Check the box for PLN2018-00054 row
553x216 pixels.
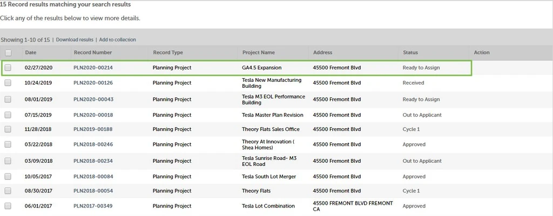point(8,191)
